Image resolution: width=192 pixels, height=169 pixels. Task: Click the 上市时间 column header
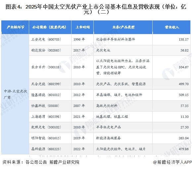click(82, 27)
